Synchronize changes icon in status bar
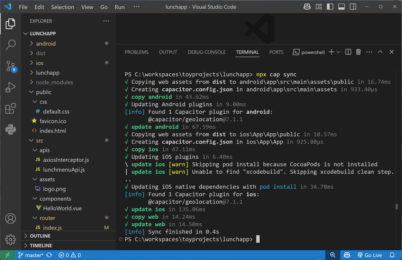 click(x=49, y=255)
